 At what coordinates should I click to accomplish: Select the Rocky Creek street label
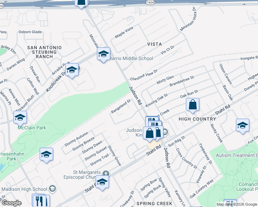click(216, 133)
